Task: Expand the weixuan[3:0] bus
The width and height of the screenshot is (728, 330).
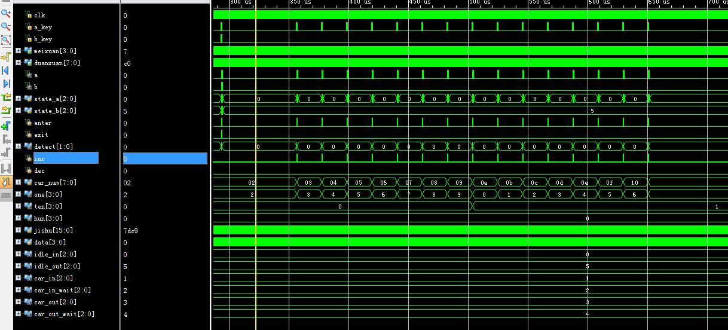Action: coord(19,51)
